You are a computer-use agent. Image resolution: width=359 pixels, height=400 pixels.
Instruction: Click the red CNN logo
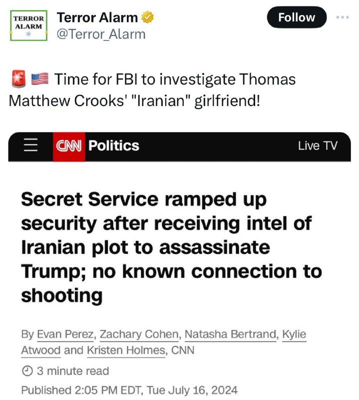[x=69, y=146]
